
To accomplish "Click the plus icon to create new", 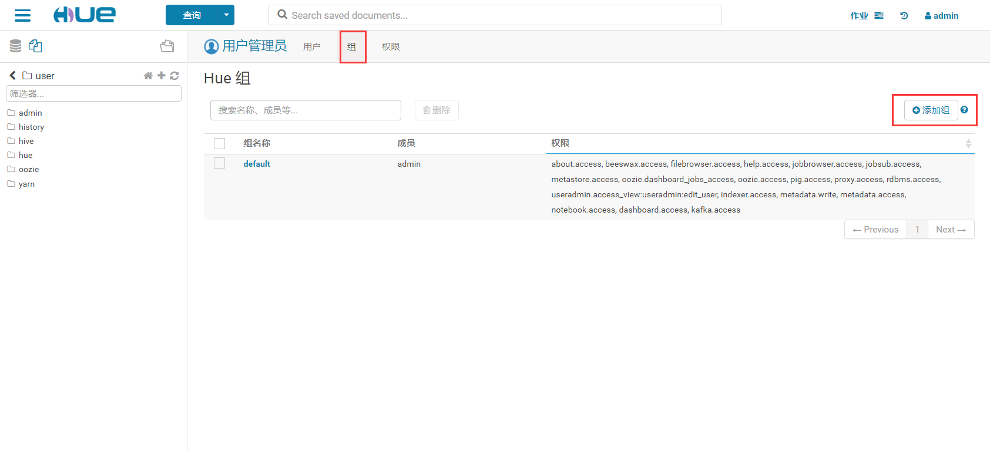I will click(x=161, y=75).
